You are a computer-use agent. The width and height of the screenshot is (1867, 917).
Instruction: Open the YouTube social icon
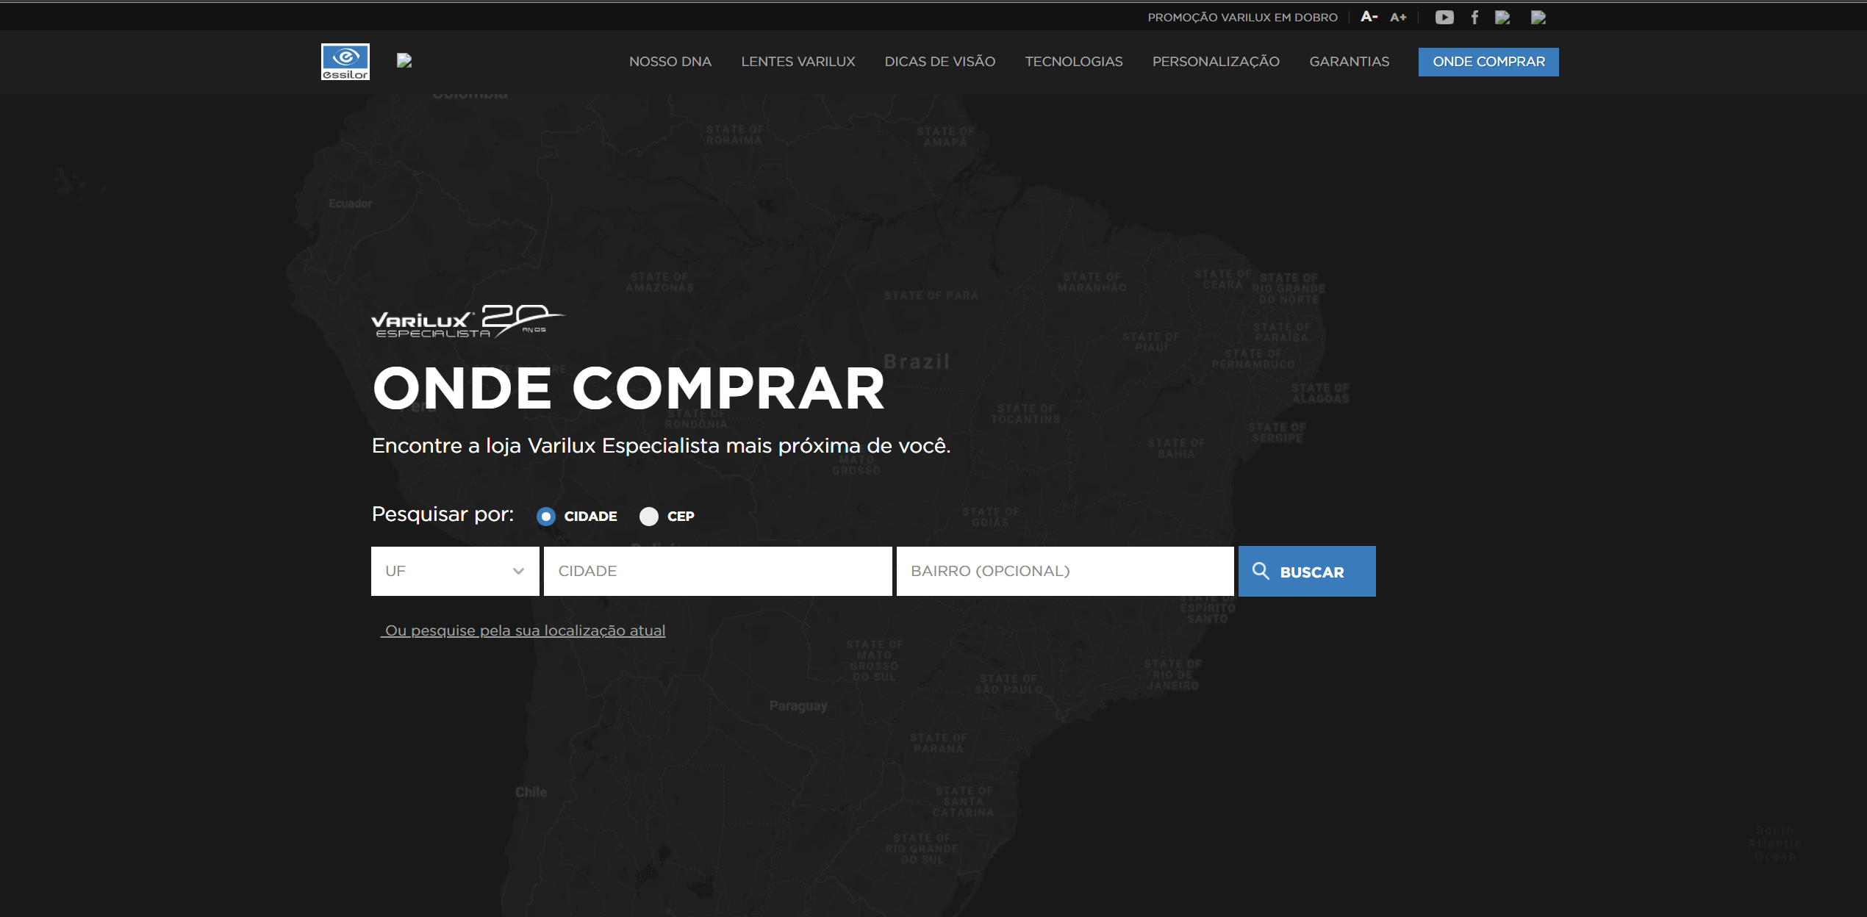pos(1444,17)
